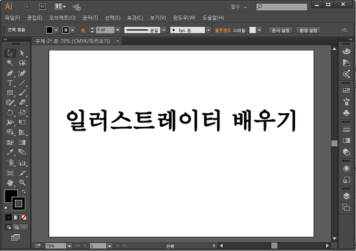Select the Zoom tool
The width and height of the screenshot is (356, 251).
22,182
